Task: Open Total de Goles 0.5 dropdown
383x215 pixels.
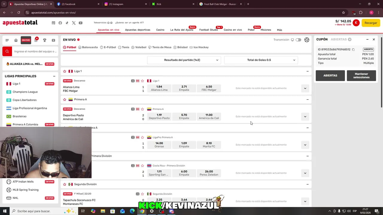Action: tap(261, 60)
